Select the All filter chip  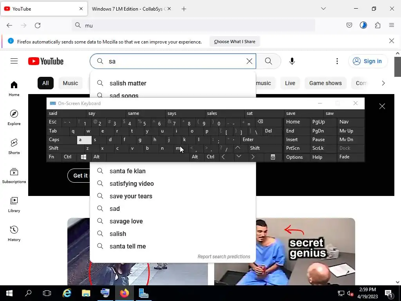point(45,83)
